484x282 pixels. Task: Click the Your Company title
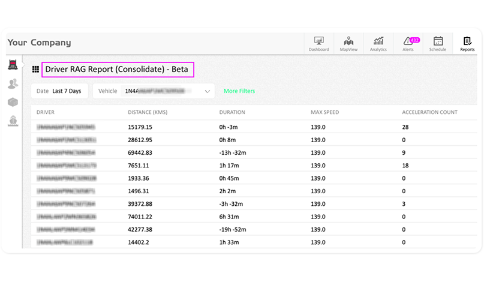click(39, 43)
